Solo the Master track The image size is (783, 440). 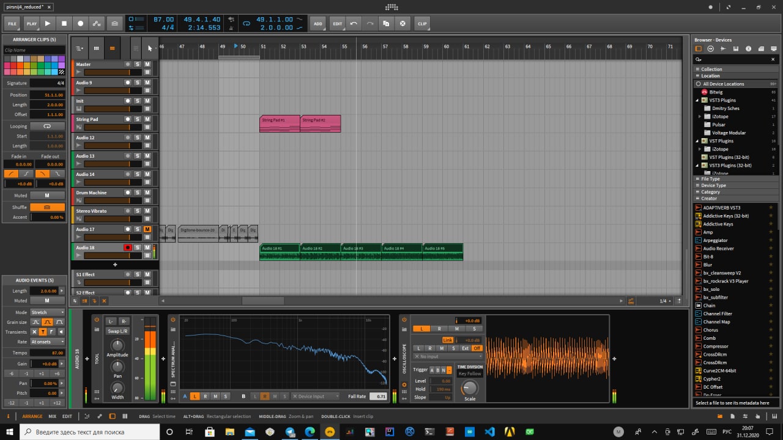coord(138,64)
